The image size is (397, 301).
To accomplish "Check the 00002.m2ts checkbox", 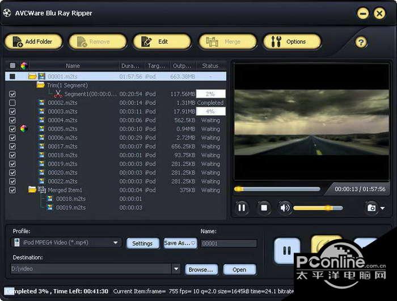I will [12, 103].
